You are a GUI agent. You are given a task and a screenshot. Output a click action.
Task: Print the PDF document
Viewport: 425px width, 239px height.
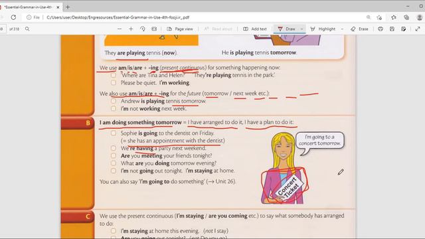click(x=381, y=29)
